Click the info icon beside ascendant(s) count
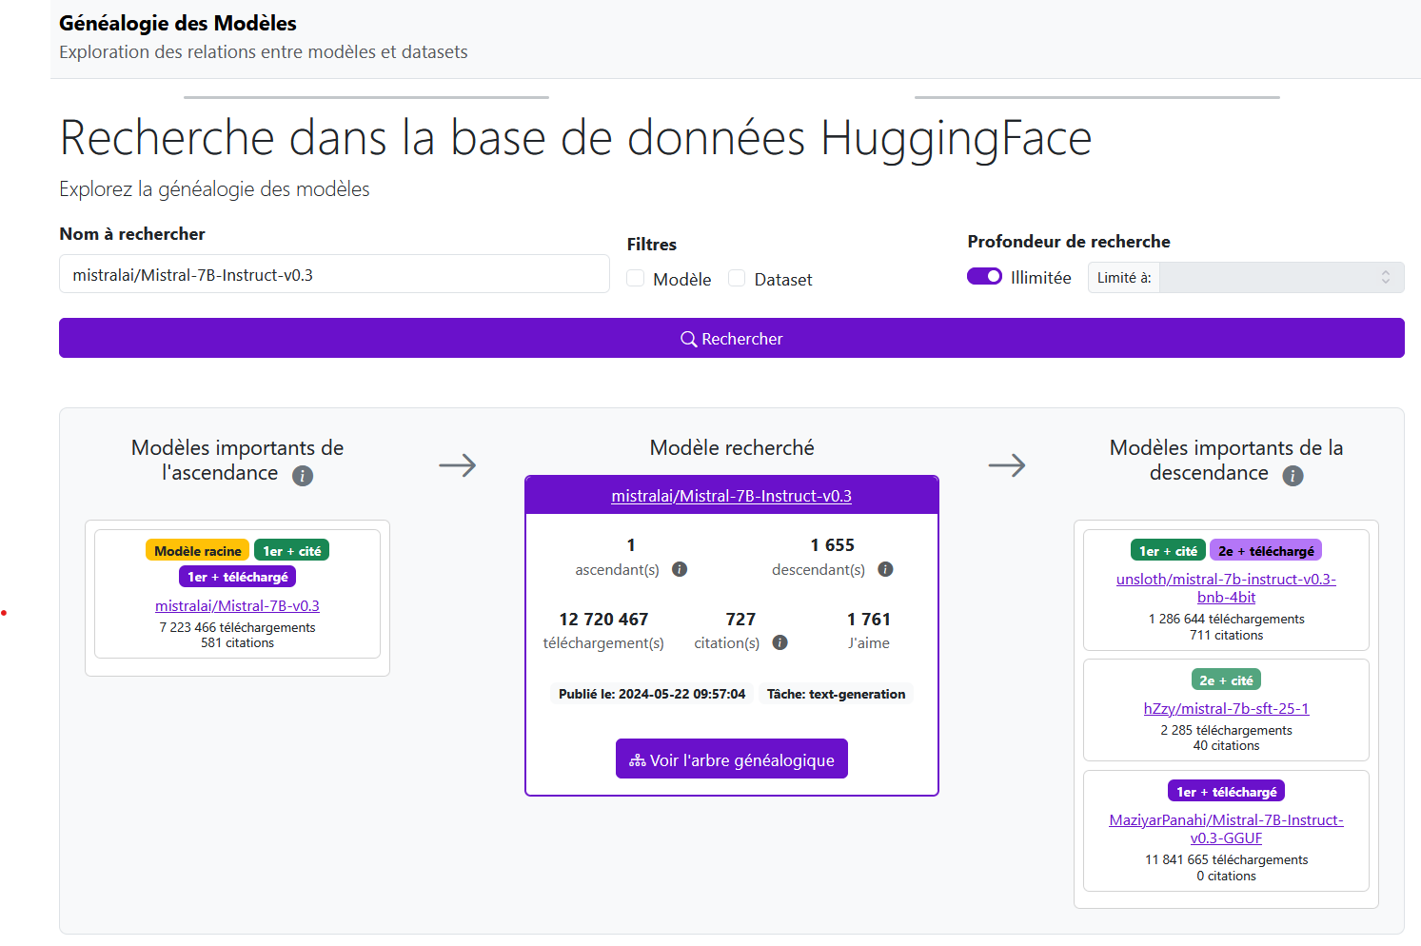The image size is (1421, 946). 680,569
